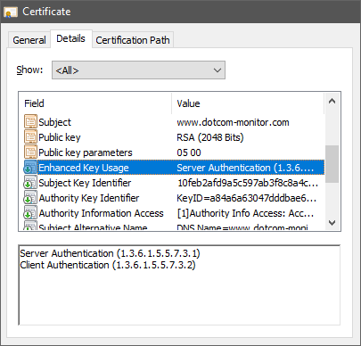Click the list scrollbar up arrow
Viewport: 361px width, 346px height.
pos(332,101)
